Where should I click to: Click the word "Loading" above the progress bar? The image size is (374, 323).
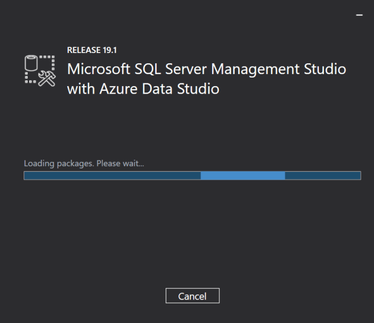point(40,163)
